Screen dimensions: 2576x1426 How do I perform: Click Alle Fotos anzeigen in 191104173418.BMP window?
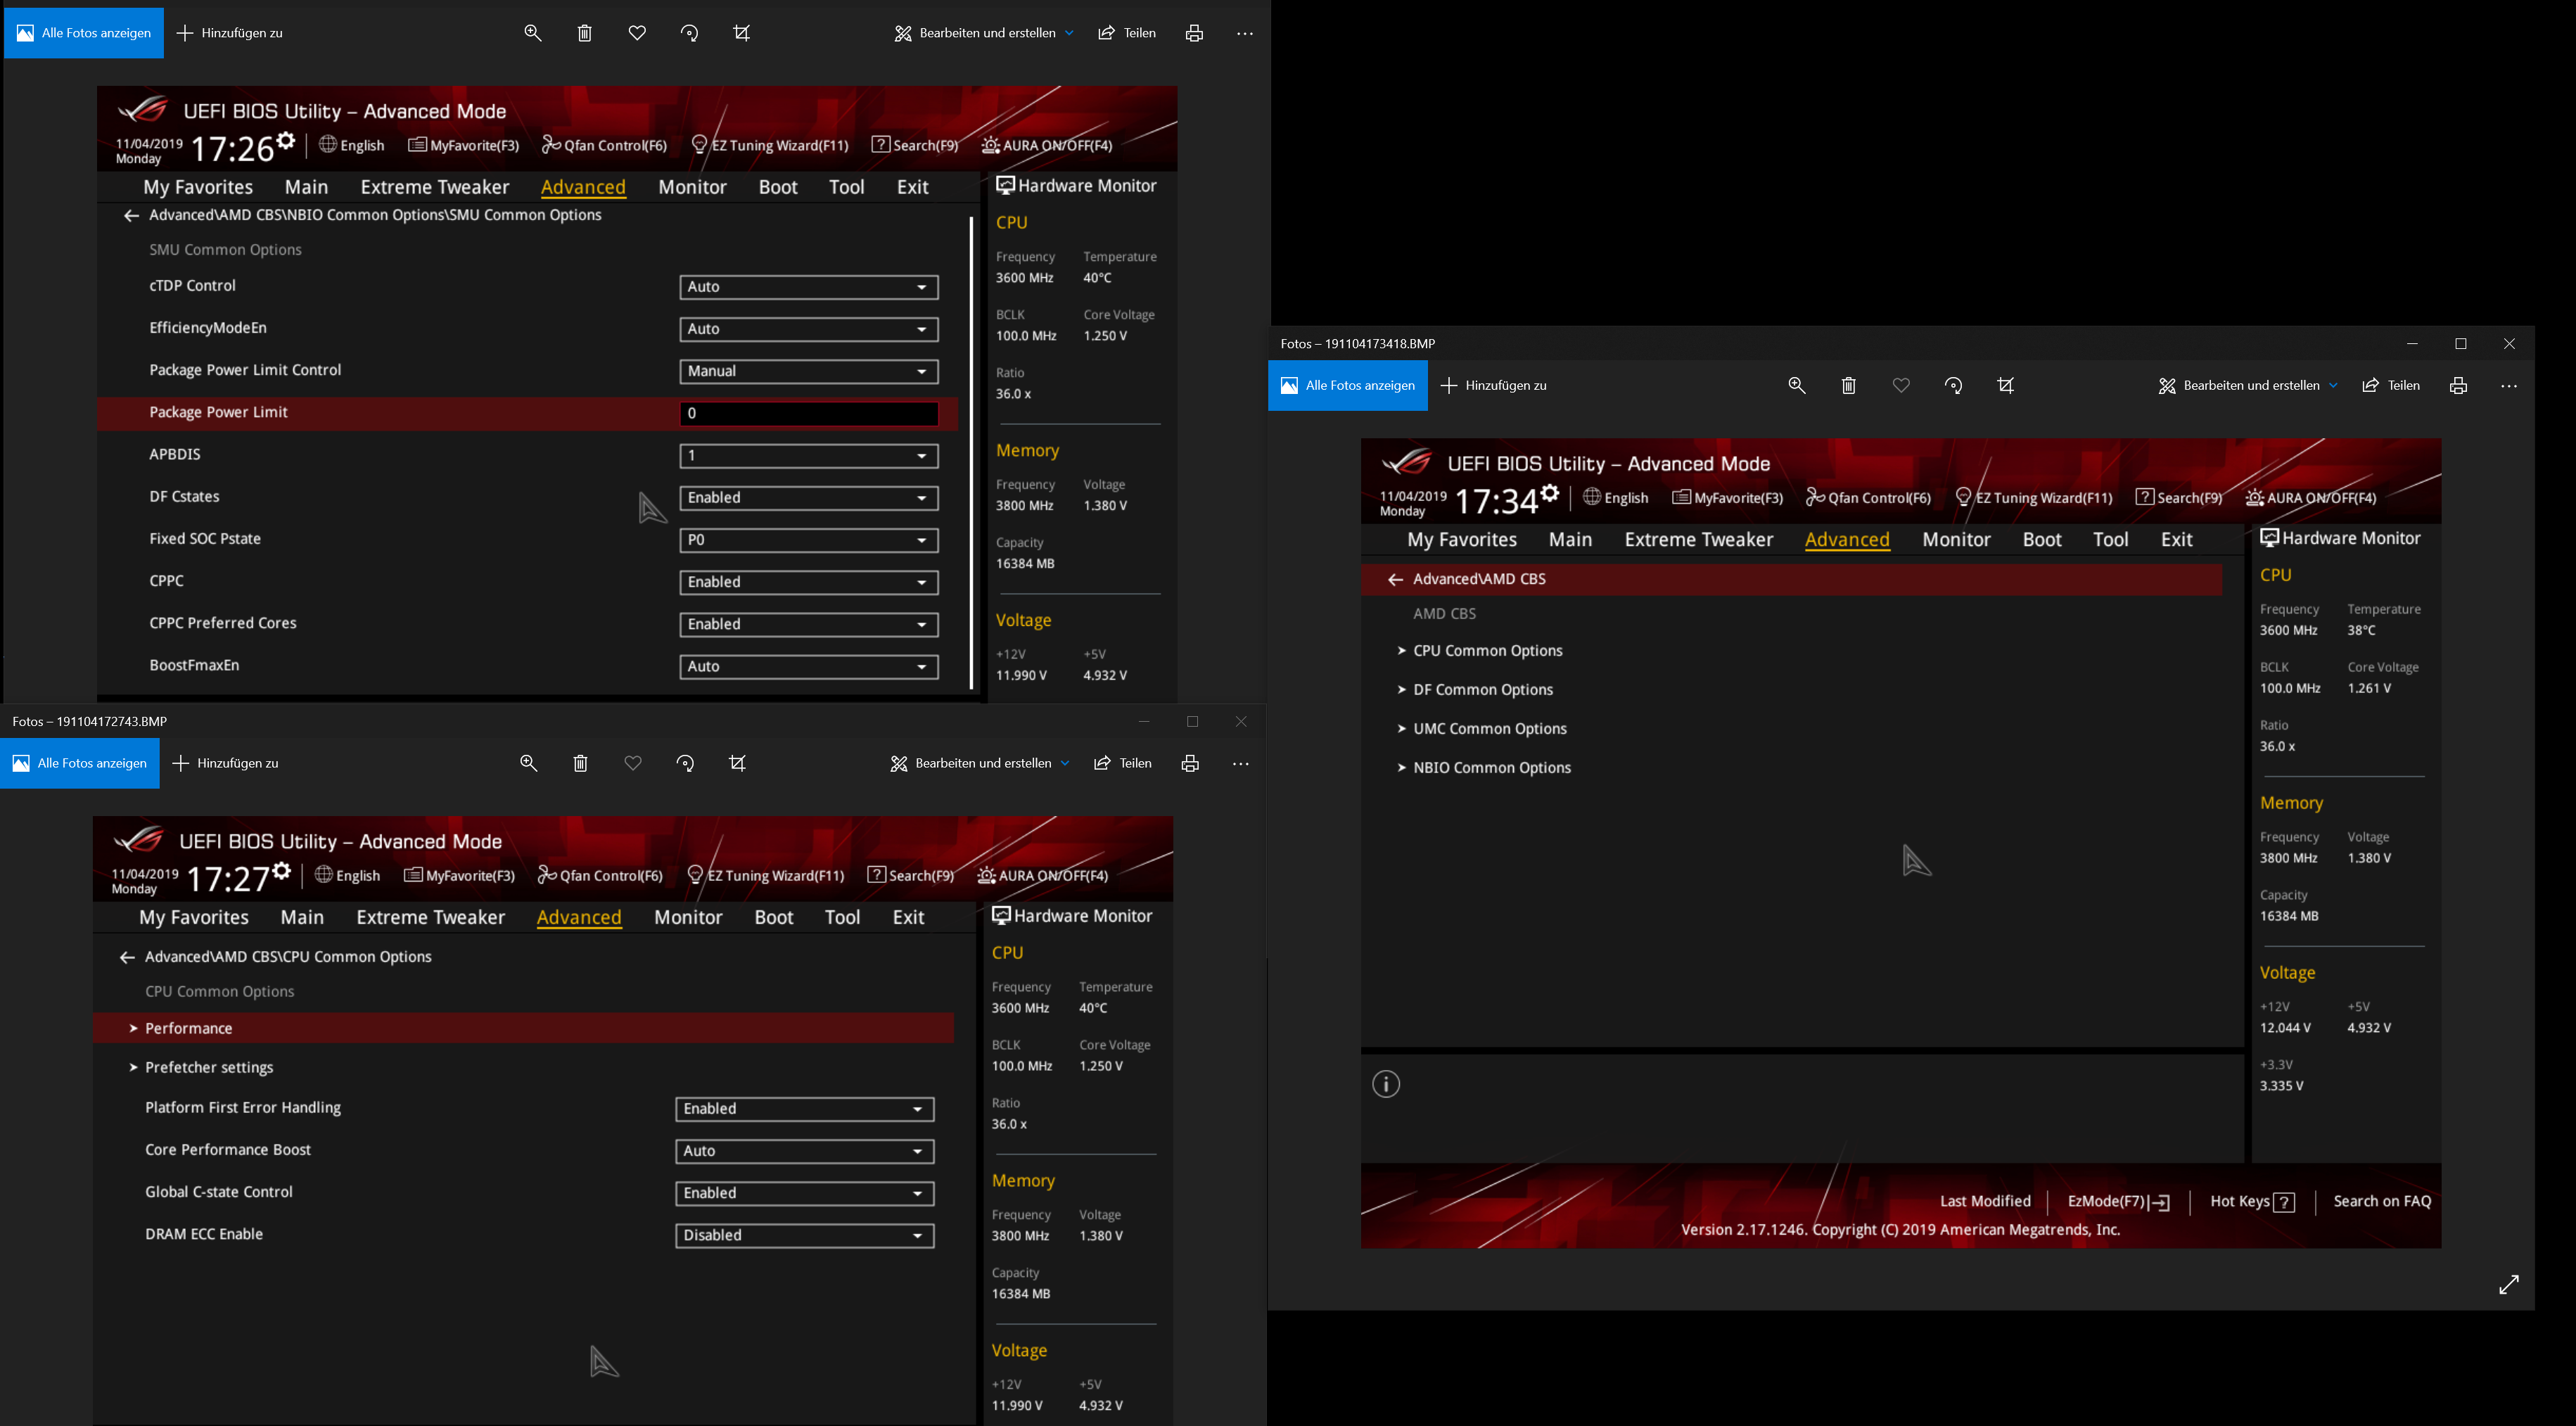[1348, 385]
